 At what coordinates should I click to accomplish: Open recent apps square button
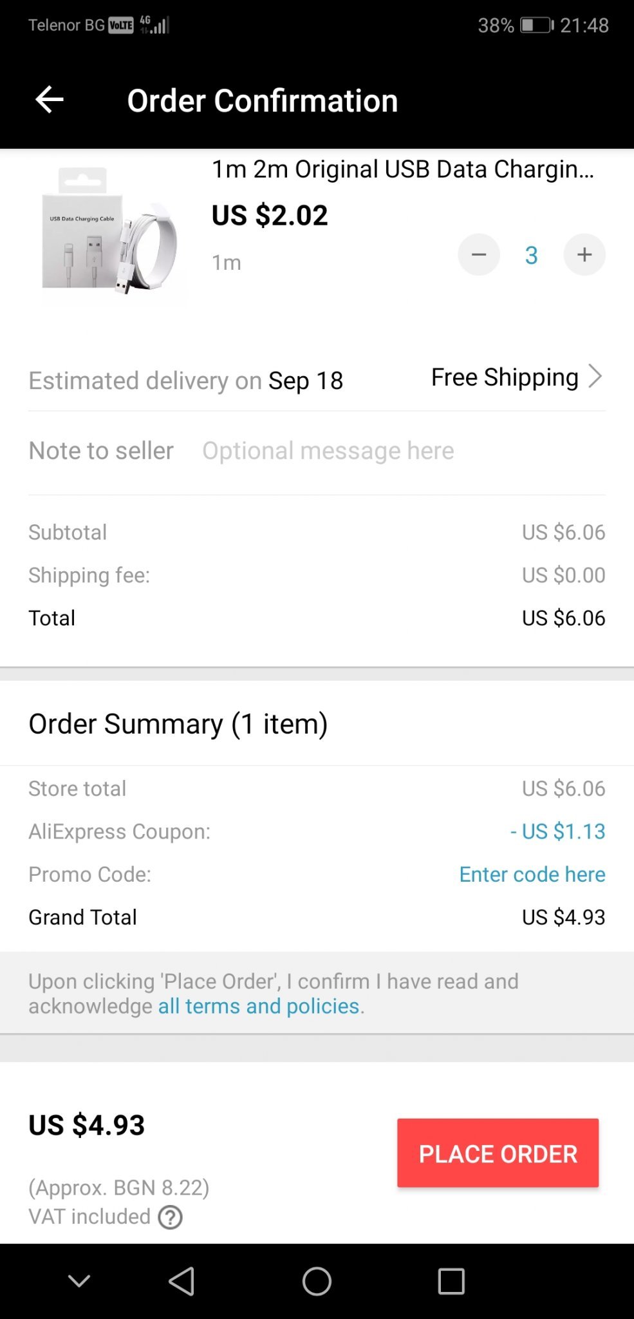click(451, 1281)
